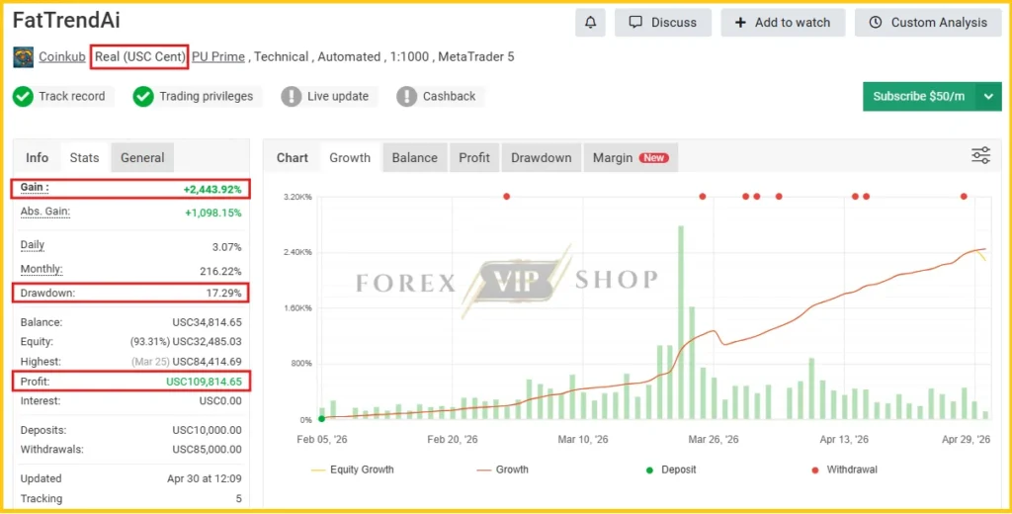The width and height of the screenshot is (1012, 514).
Task: Open the Margin chart tab
Action: [x=631, y=157]
